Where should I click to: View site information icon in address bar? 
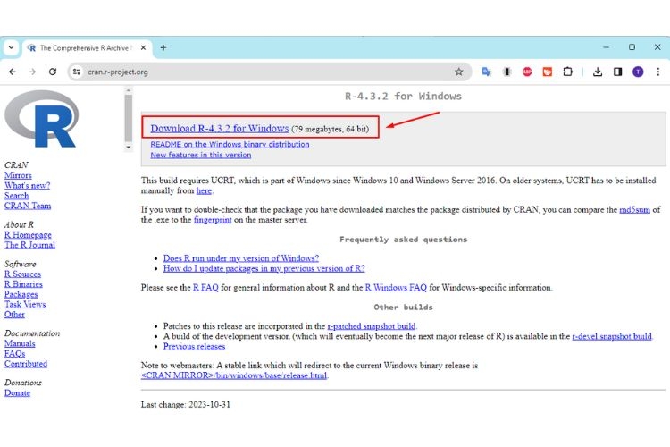coord(77,72)
